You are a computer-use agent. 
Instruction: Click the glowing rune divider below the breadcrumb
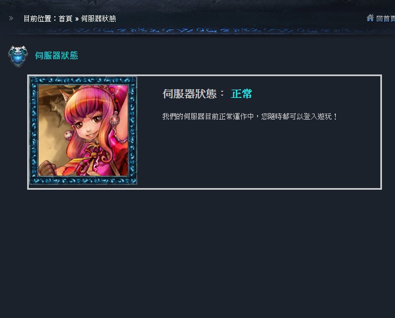[x=202, y=30]
